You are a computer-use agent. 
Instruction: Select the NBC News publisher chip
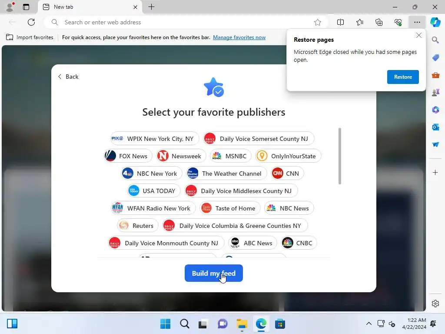(x=289, y=208)
